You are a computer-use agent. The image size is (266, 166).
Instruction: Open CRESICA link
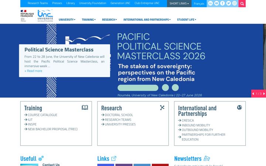(x=188, y=120)
